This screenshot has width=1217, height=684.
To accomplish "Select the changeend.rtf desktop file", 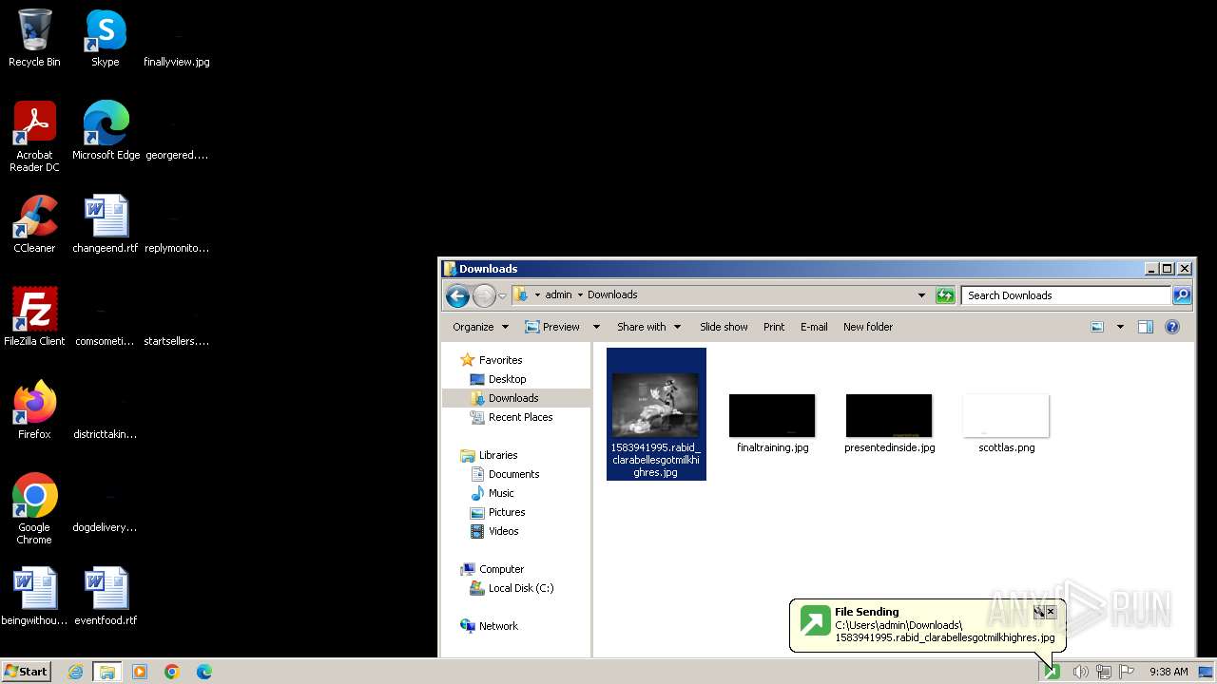I will 106,224.
